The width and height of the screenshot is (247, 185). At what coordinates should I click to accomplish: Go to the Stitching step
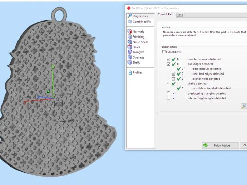[x=136, y=37]
